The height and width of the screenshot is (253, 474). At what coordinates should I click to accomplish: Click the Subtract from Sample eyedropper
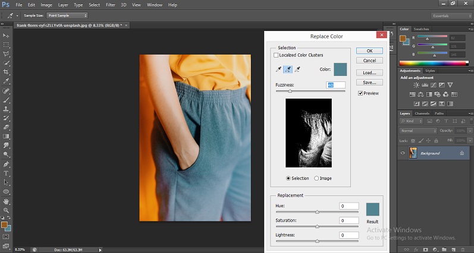click(x=298, y=69)
